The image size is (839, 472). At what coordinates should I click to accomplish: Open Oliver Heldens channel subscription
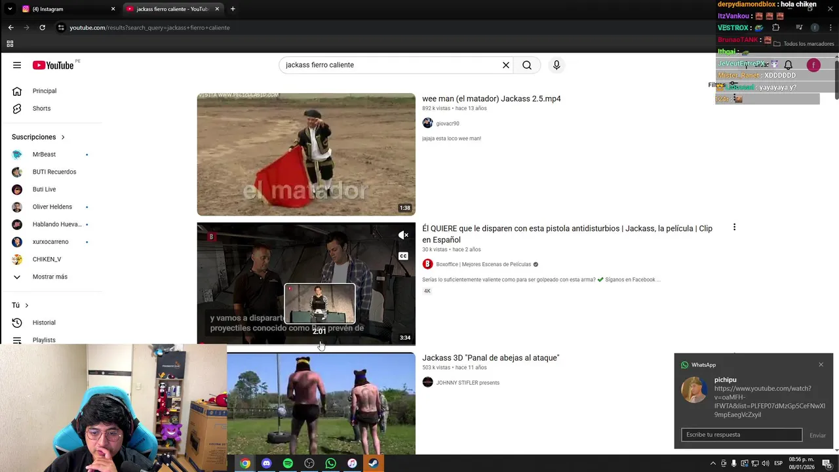pos(51,206)
